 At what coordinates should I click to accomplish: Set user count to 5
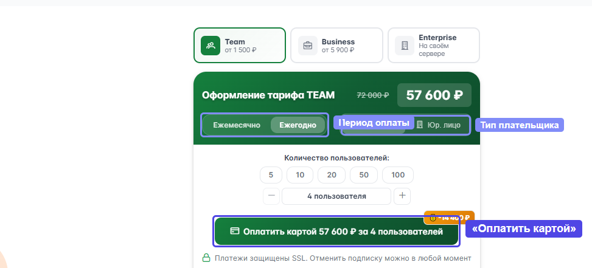pyautogui.click(x=271, y=175)
